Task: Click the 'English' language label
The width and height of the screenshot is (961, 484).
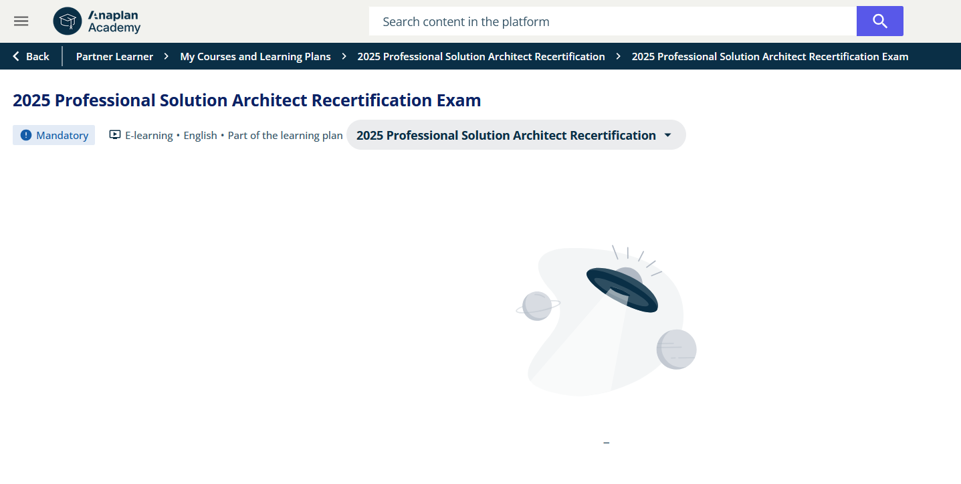Action: [201, 135]
